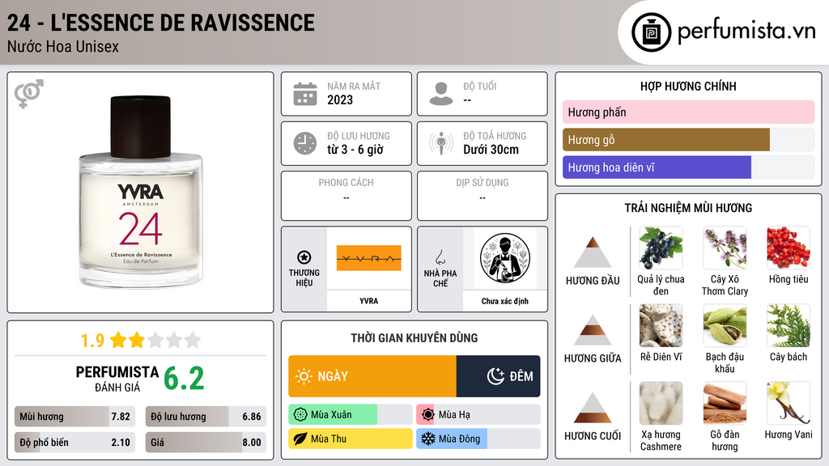Viewport: 829px width, 466px height.
Task: Click the perfumista.vn site name
Action: 746,31
